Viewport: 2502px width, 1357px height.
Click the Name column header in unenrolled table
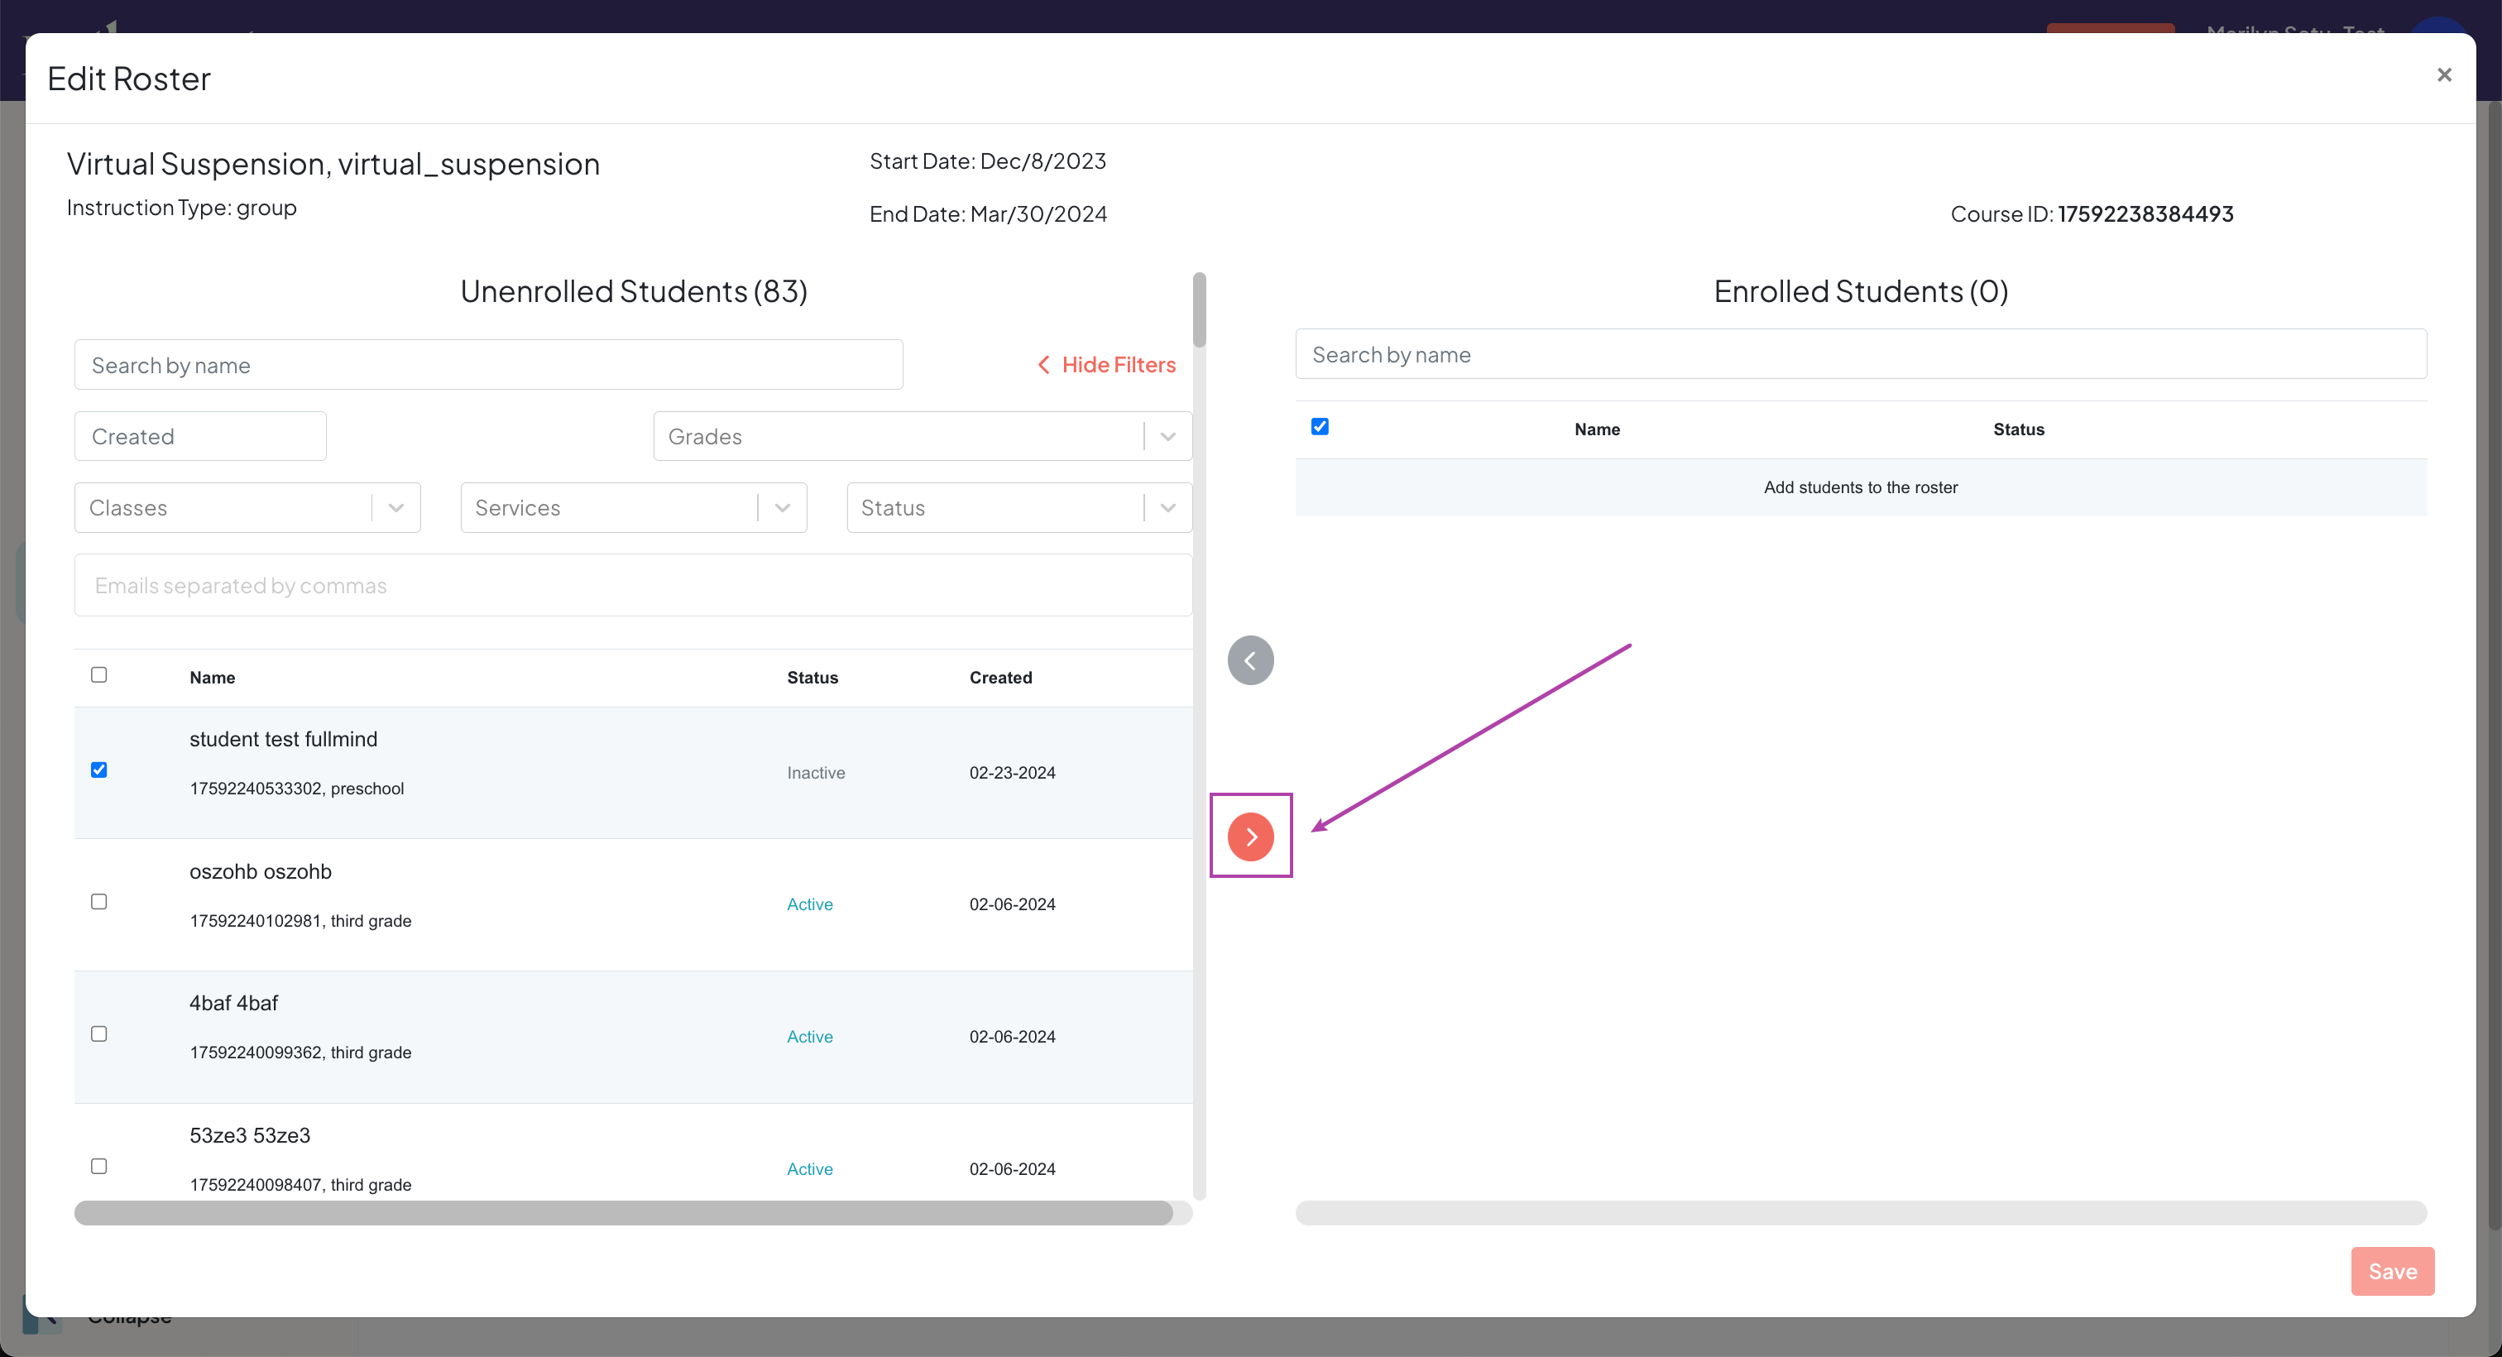coord(212,677)
